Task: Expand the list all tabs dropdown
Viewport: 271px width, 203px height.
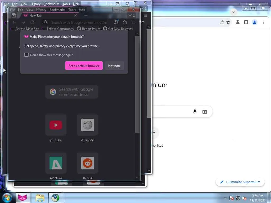Action: pyautogui.click(x=132, y=16)
